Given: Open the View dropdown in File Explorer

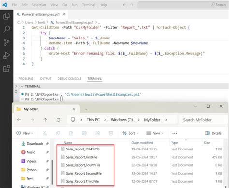Looking at the screenshot, I should (155, 133).
